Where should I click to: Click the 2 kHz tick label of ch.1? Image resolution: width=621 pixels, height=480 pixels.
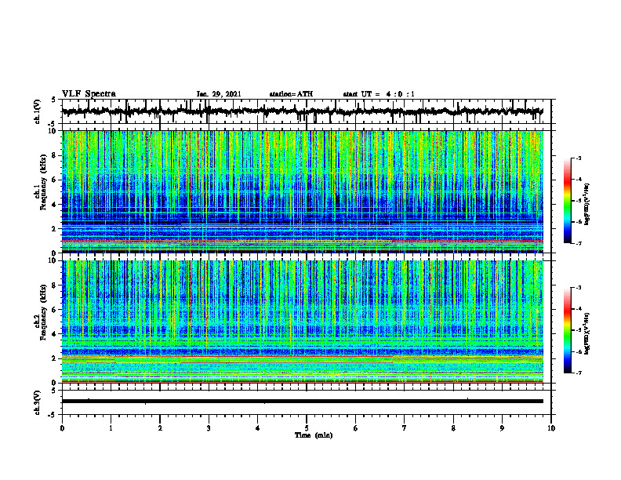(56, 228)
